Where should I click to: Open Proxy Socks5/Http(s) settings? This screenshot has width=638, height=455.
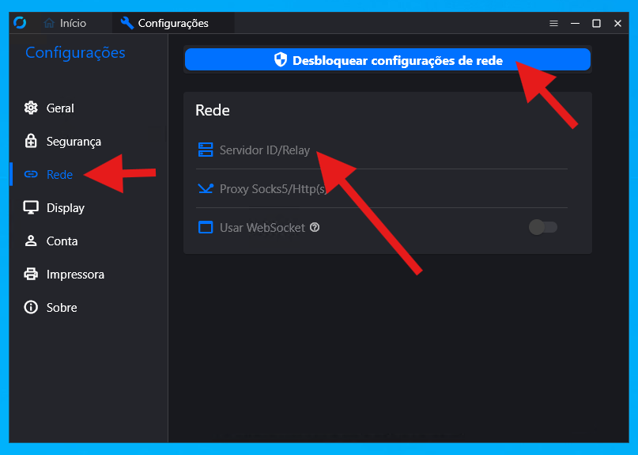[x=382, y=188]
